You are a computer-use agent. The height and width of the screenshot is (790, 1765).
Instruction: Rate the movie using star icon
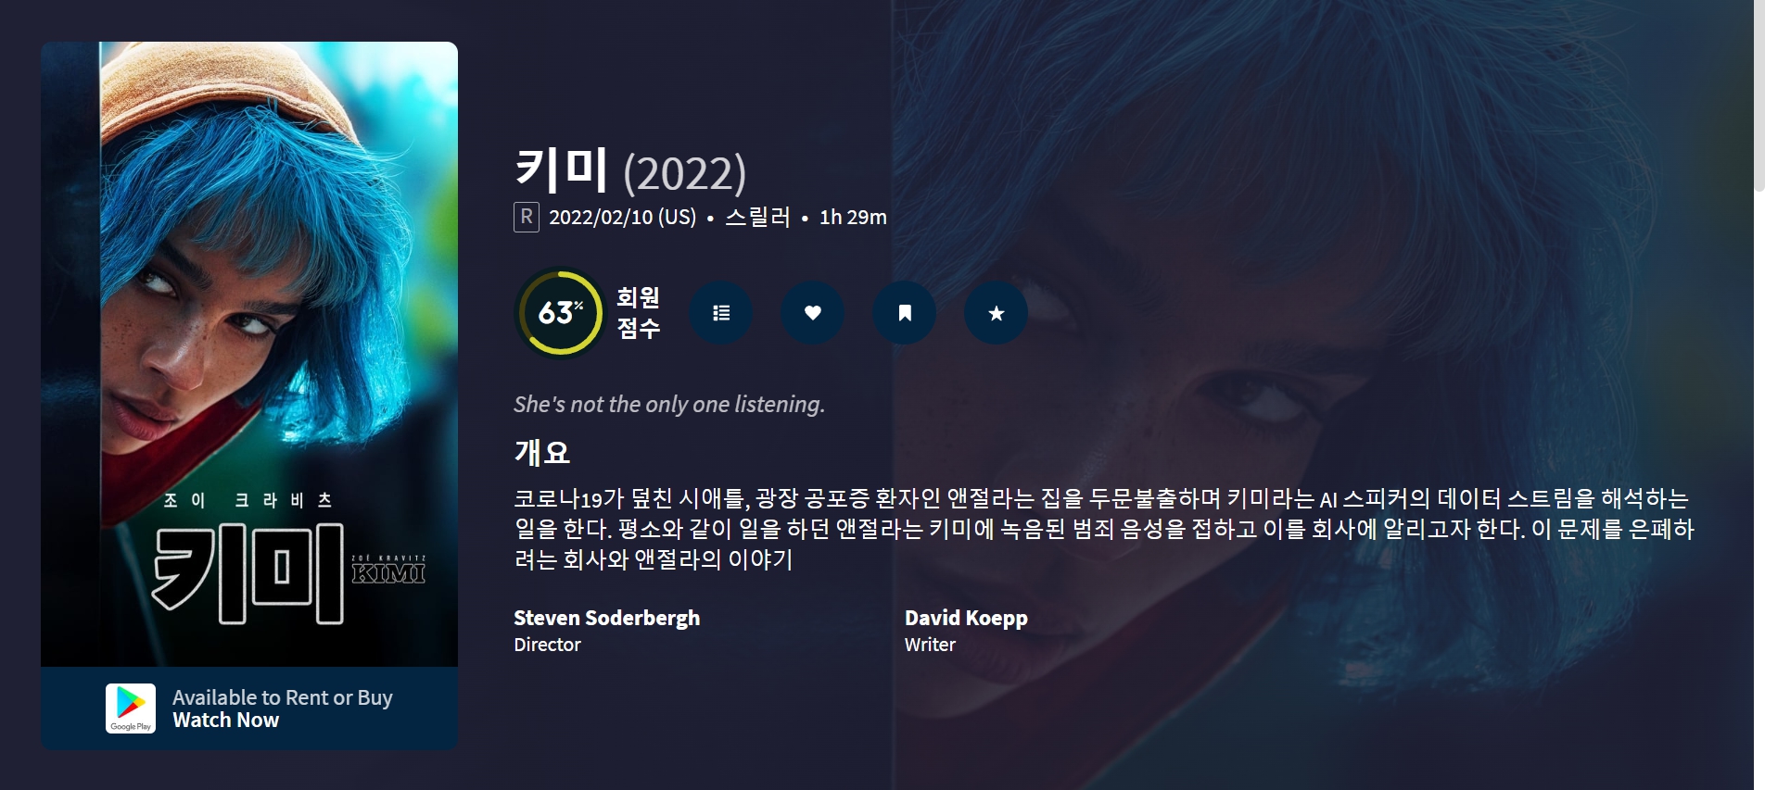[996, 313]
